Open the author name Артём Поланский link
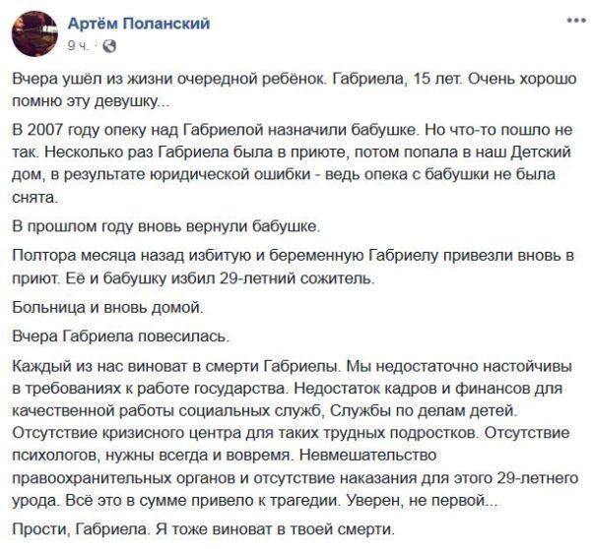The image size is (591, 549). [139, 24]
